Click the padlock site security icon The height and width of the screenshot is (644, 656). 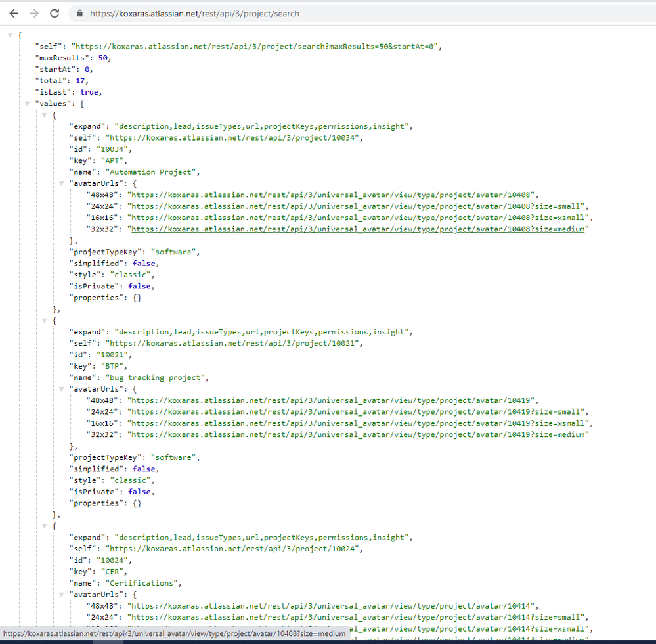click(79, 13)
